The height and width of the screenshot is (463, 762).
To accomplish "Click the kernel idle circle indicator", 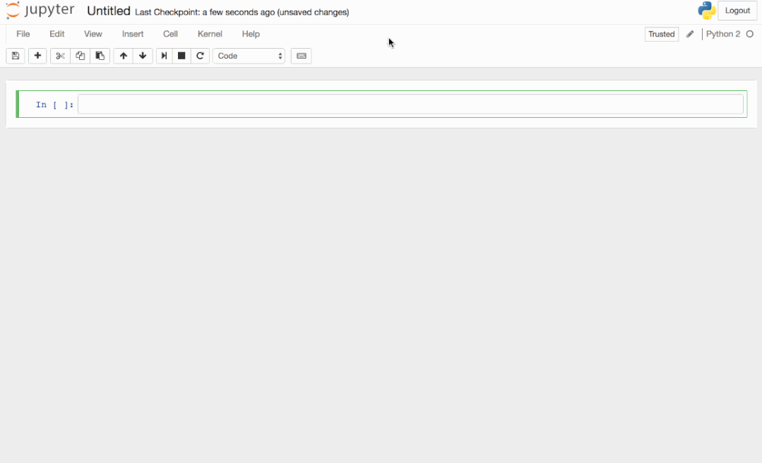I will point(750,34).
